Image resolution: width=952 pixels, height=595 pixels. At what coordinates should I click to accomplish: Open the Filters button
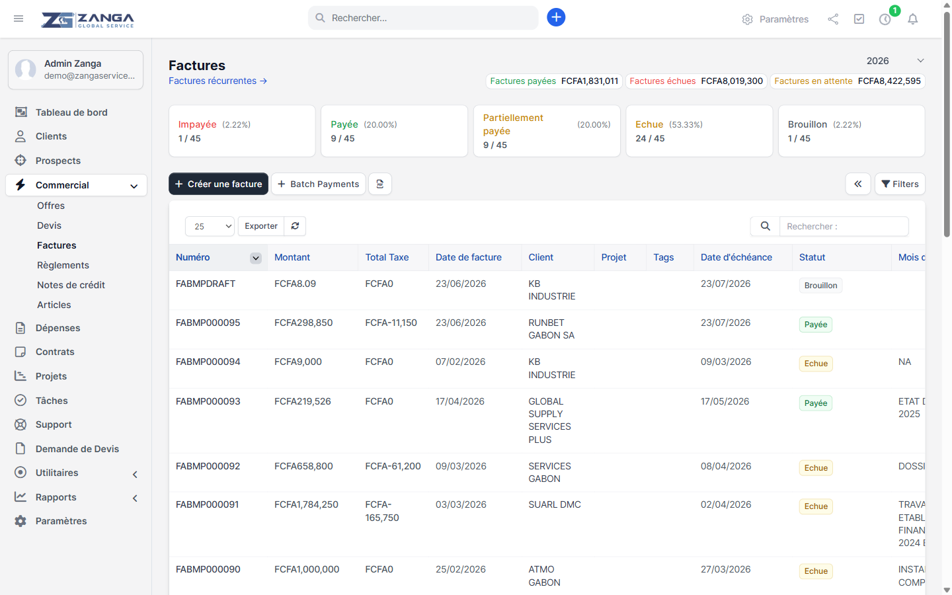coord(900,184)
